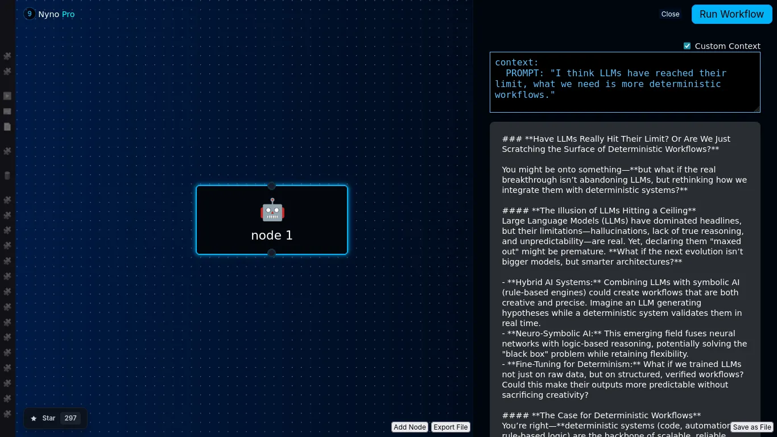Click the card-shaped icon below the play icon
Viewport: 777px width, 437px height.
7,112
